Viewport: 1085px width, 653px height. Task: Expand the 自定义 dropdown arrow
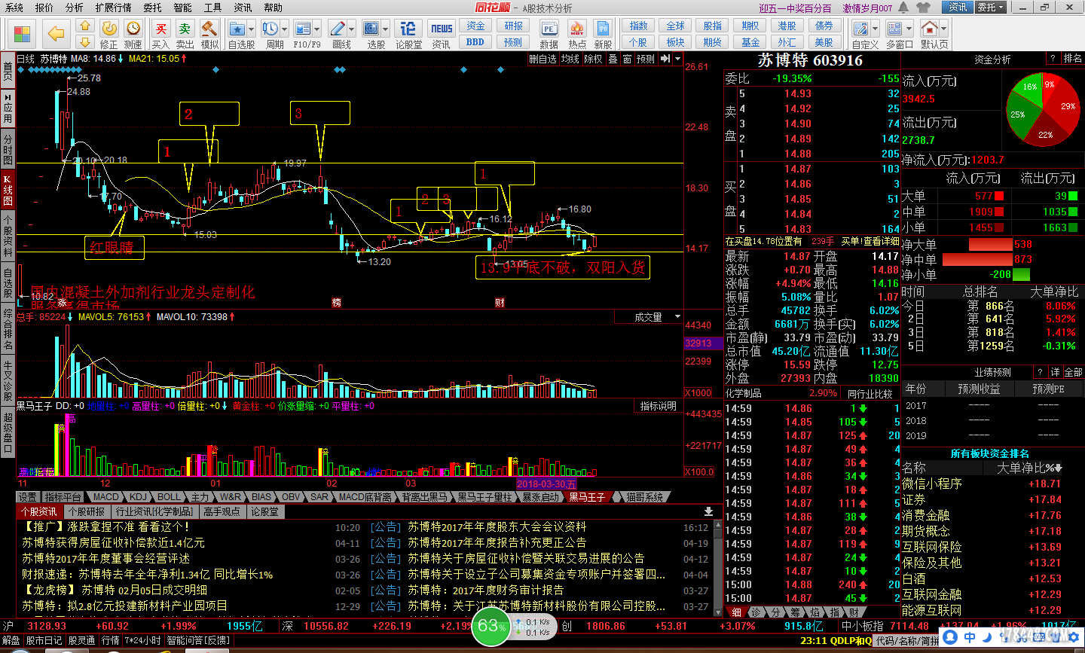coord(876,29)
